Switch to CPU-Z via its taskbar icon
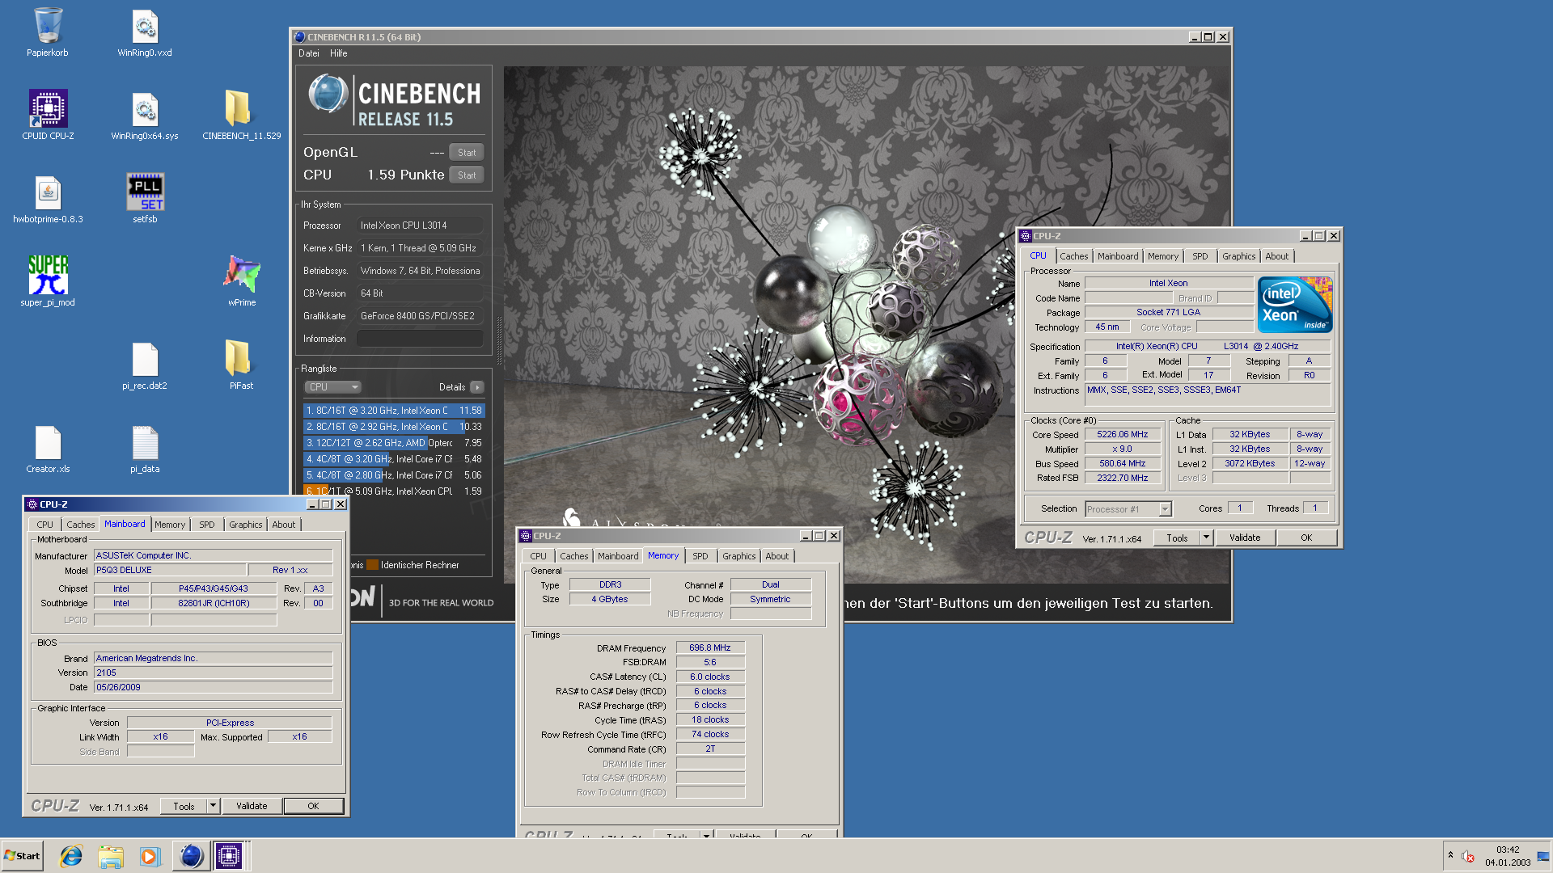This screenshot has width=1553, height=873. 229,856
